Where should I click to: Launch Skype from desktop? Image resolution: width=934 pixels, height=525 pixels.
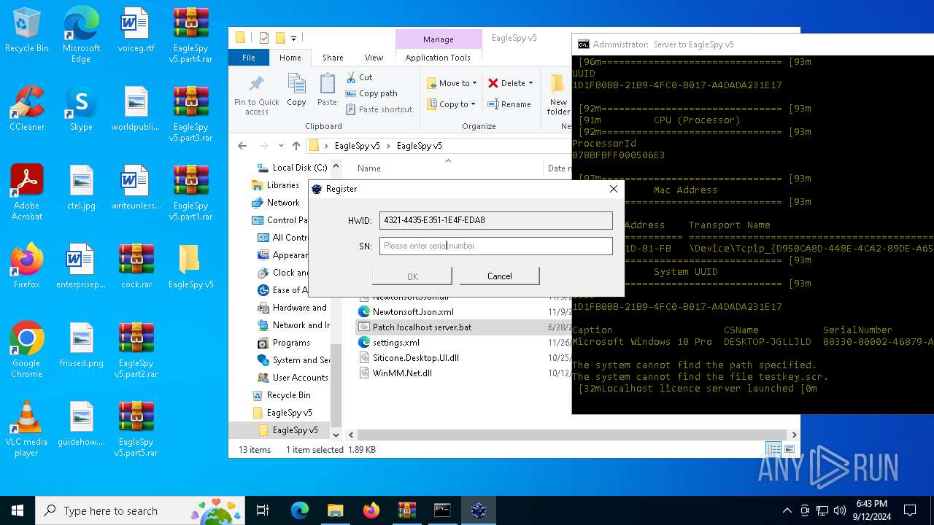point(81,108)
